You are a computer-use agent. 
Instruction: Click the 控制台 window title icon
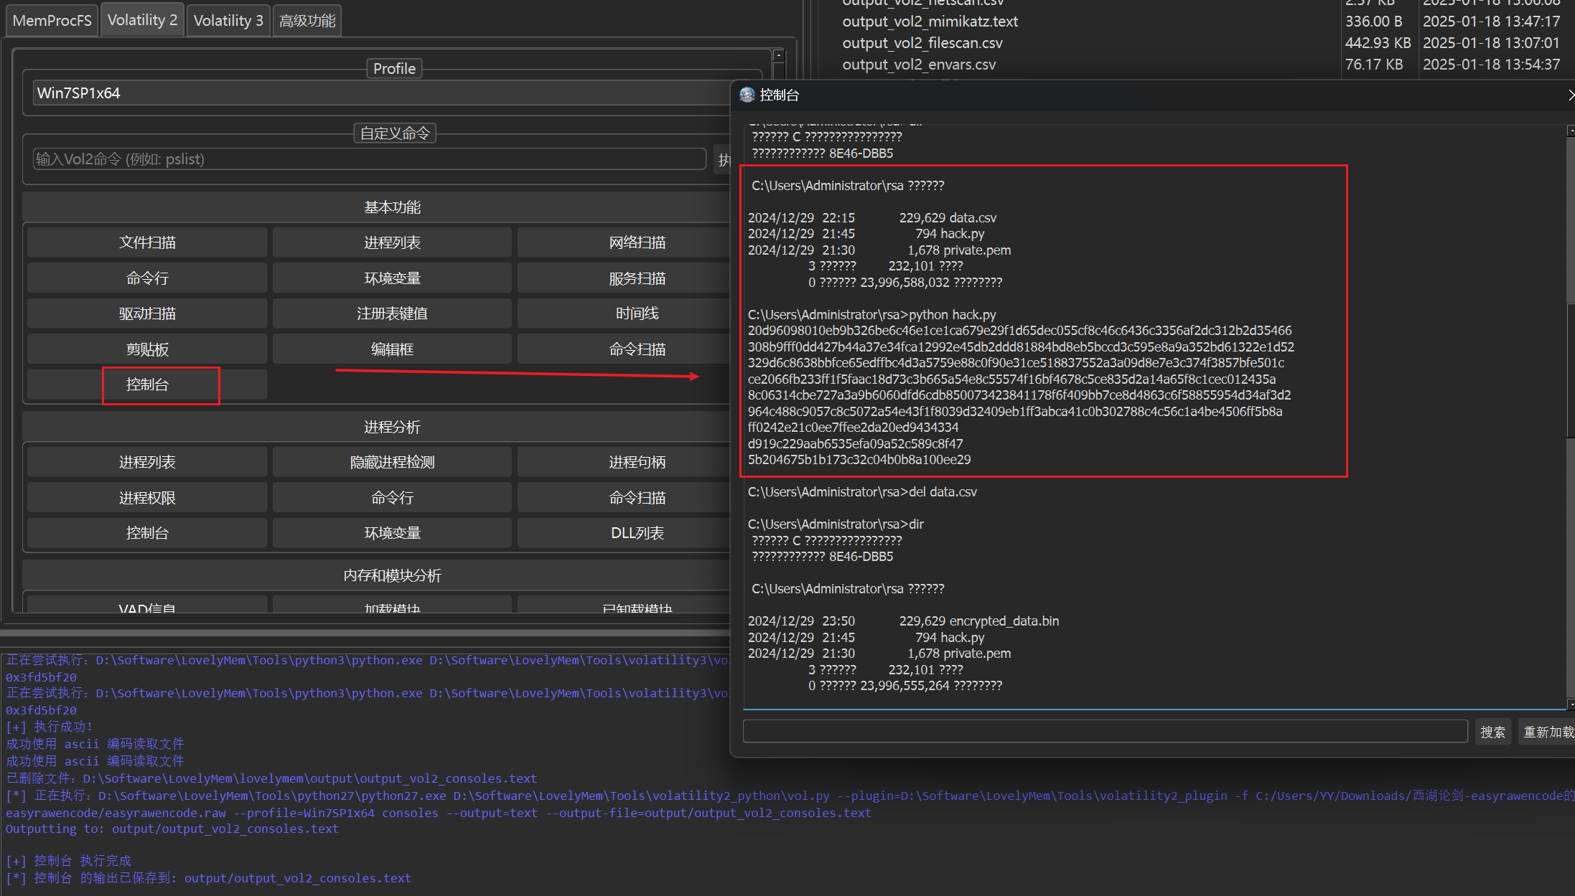coord(747,95)
